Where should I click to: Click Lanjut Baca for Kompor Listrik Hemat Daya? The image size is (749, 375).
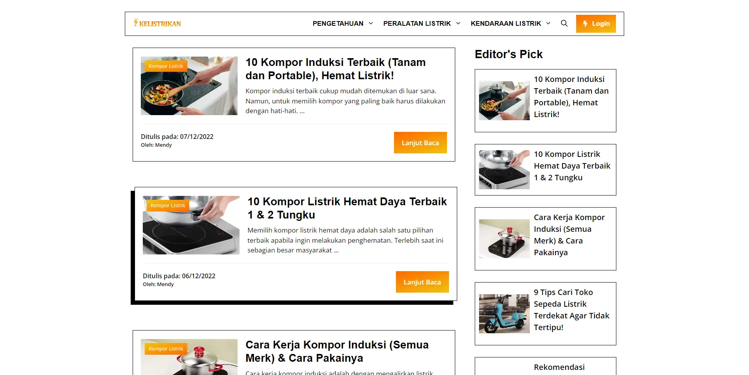[x=422, y=282]
